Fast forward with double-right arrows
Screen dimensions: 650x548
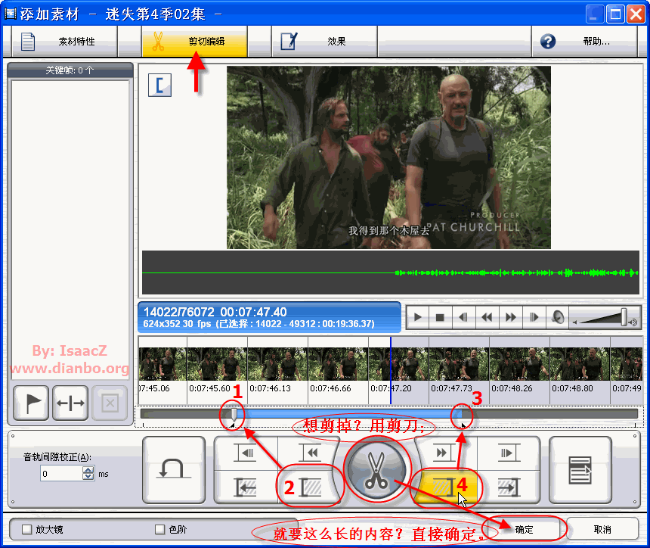511,318
